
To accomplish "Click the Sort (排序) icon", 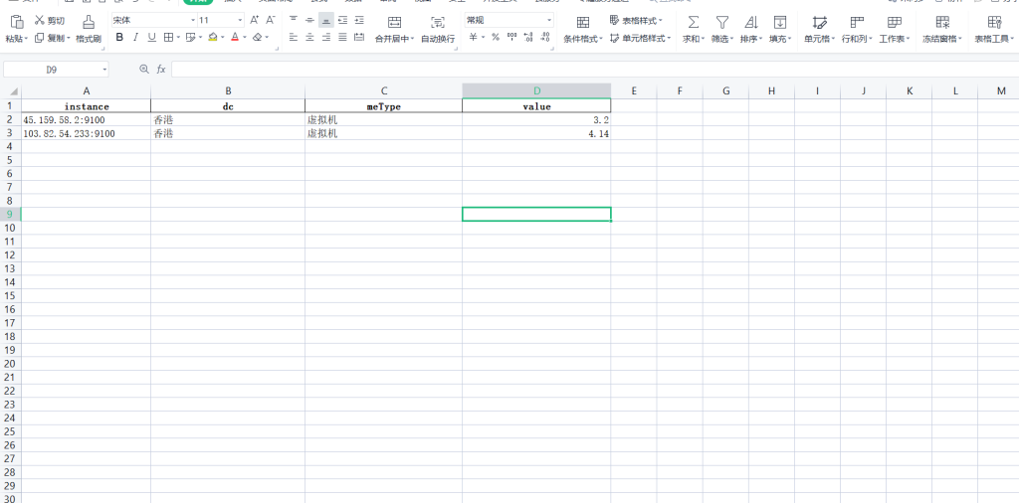I will [x=750, y=21].
